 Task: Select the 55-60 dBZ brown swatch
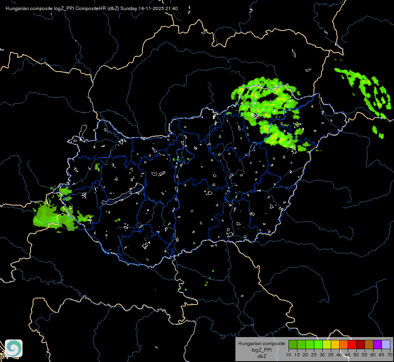(369, 345)
